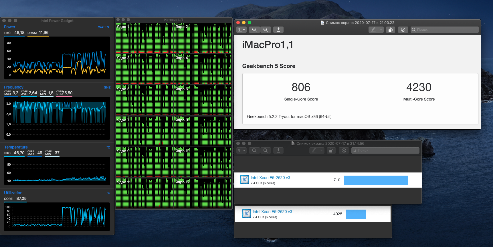Image resolution: width=493 pixels, height=247 pixels.
Task: Click document icon in 21.14.56 title bar
Action: coord(293,143)
